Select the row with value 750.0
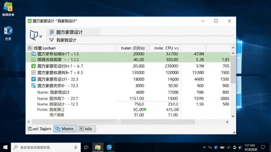Viewport: 271px width, 152px height. (x=129, y=104)
